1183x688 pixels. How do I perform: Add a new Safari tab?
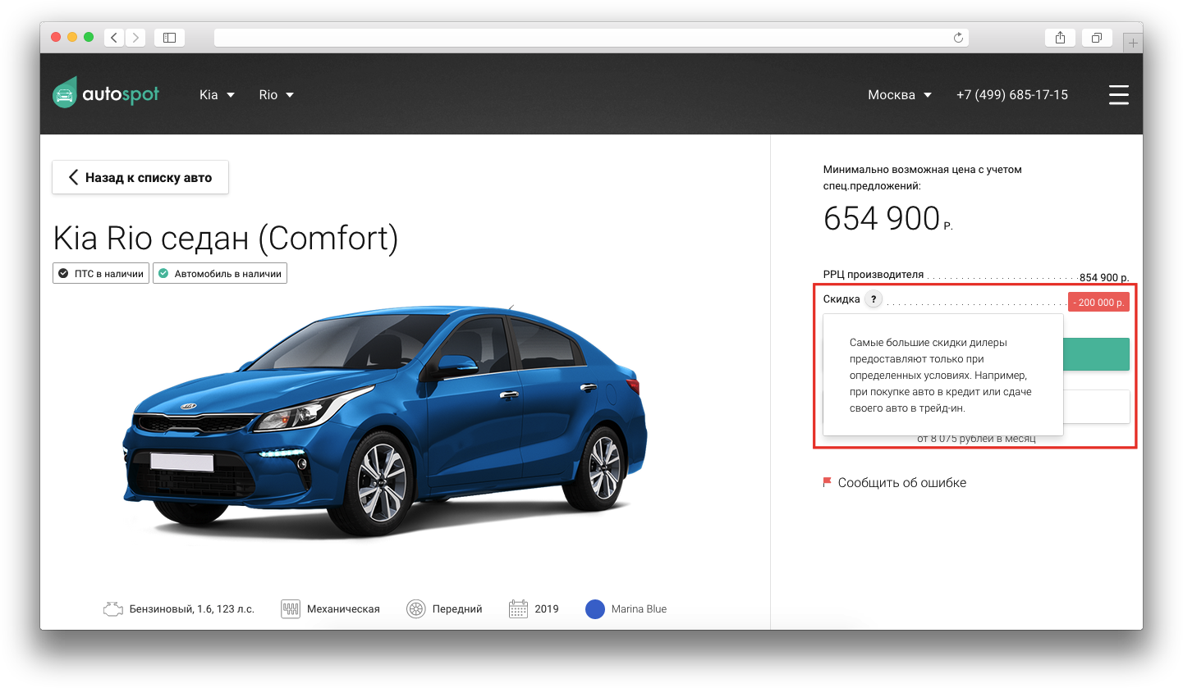(x=1133, y=43)
